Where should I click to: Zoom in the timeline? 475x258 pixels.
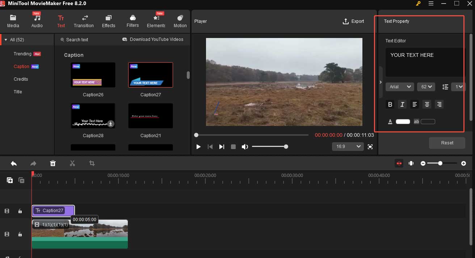pyautogui.click(x=464, y=164)
